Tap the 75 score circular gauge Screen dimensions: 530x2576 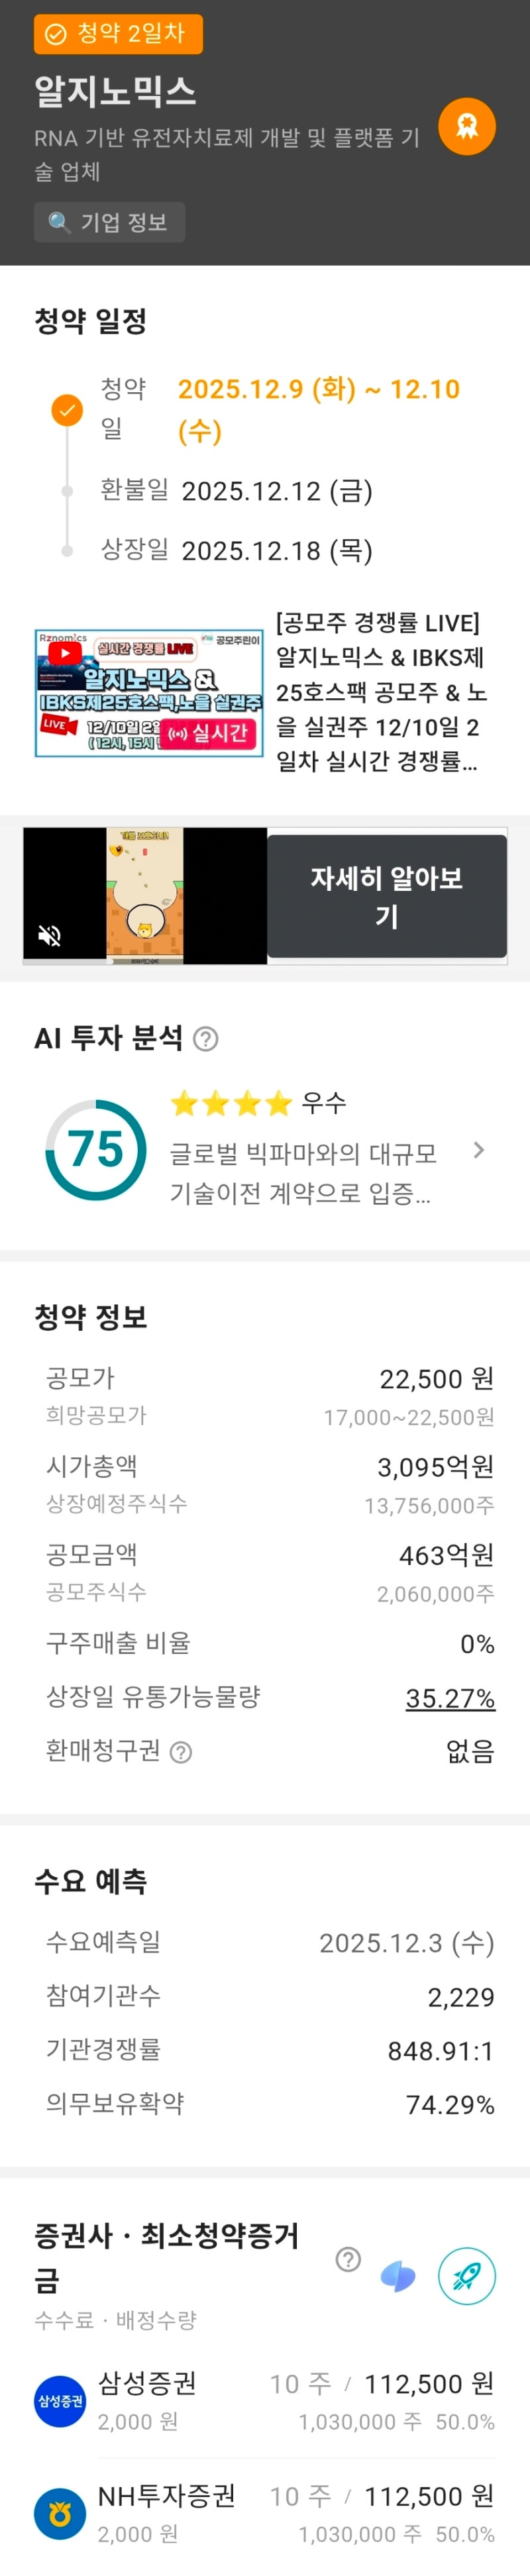(x=96, y=1150)
